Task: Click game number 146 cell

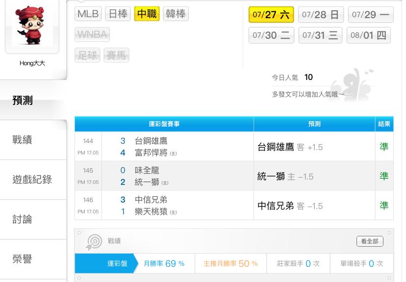Action: coord(88,200)
